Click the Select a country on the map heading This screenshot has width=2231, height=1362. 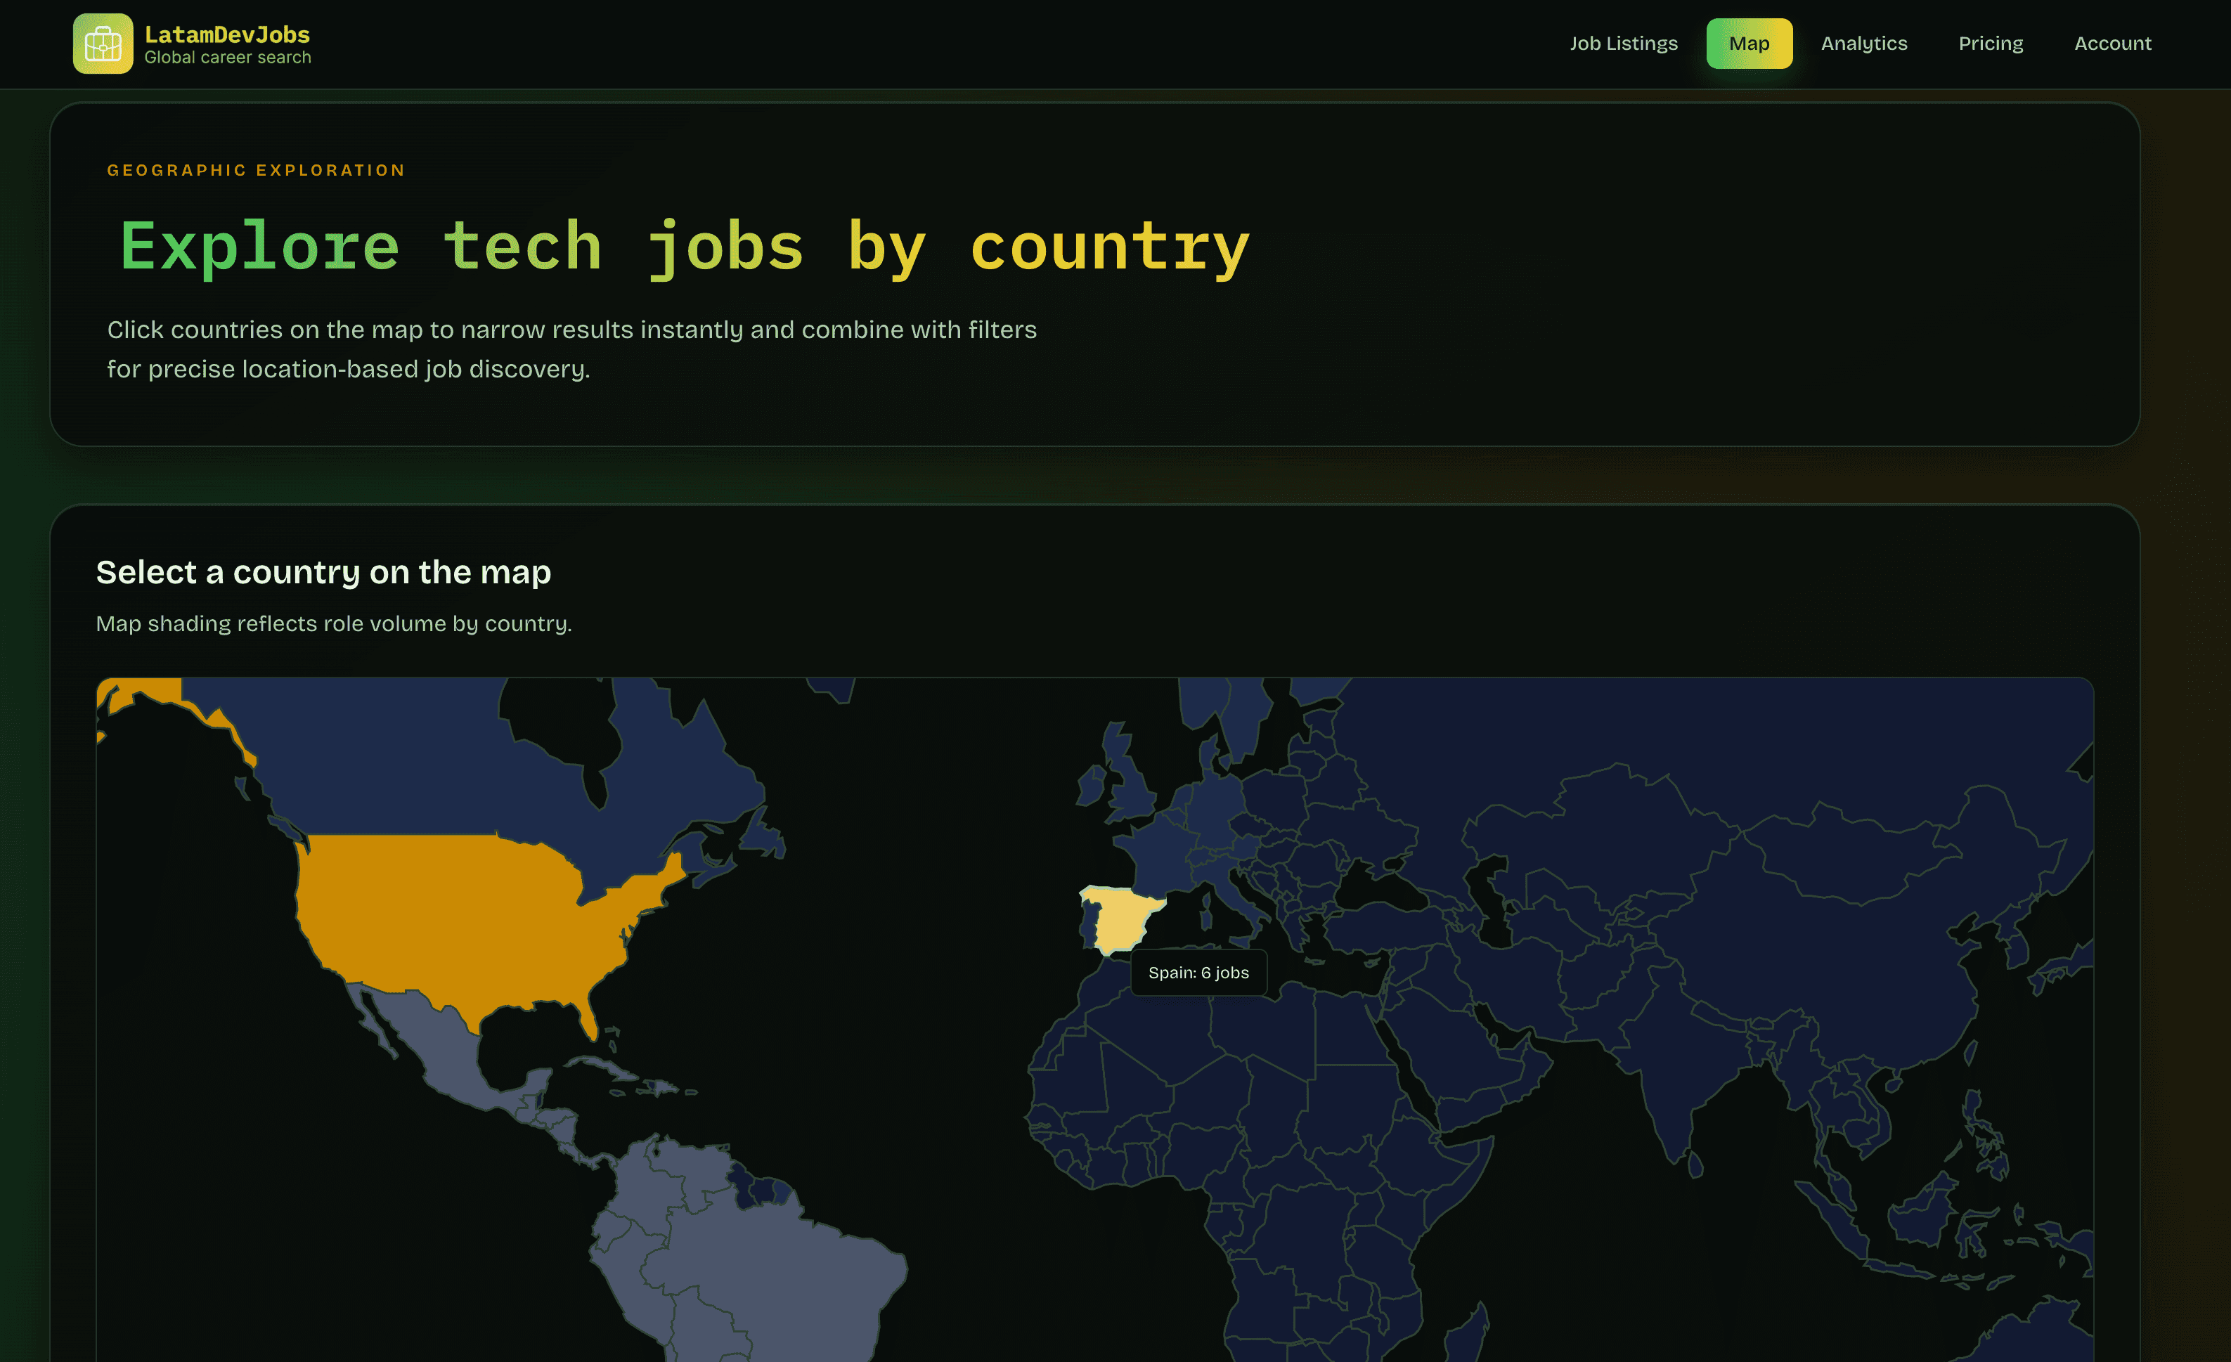[323, 571]
